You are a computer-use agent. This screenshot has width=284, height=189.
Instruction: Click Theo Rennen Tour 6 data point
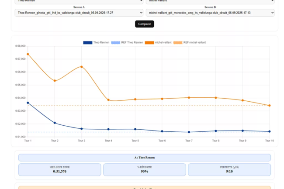(162, 131)
